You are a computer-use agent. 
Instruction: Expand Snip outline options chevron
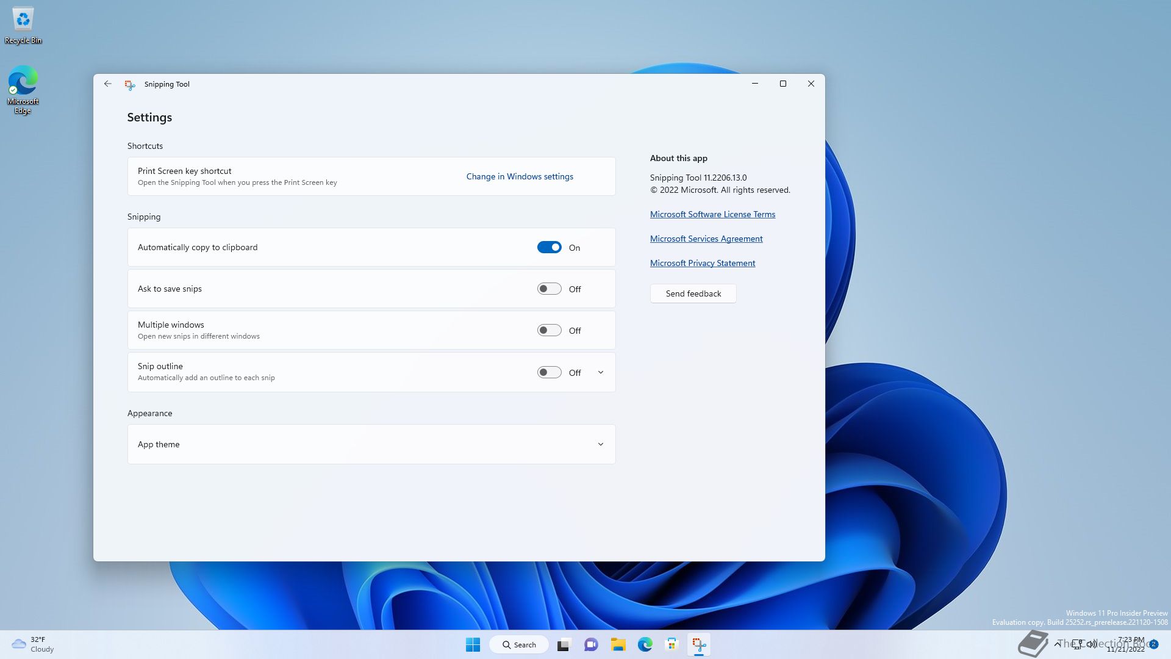tap(601, 372)
